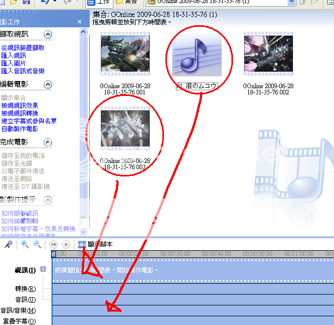Image resolution: width=334 pixels, height=325 pixels.
Task: Click 匯入音訊或音樂 link
Action: tap(23, 71)
